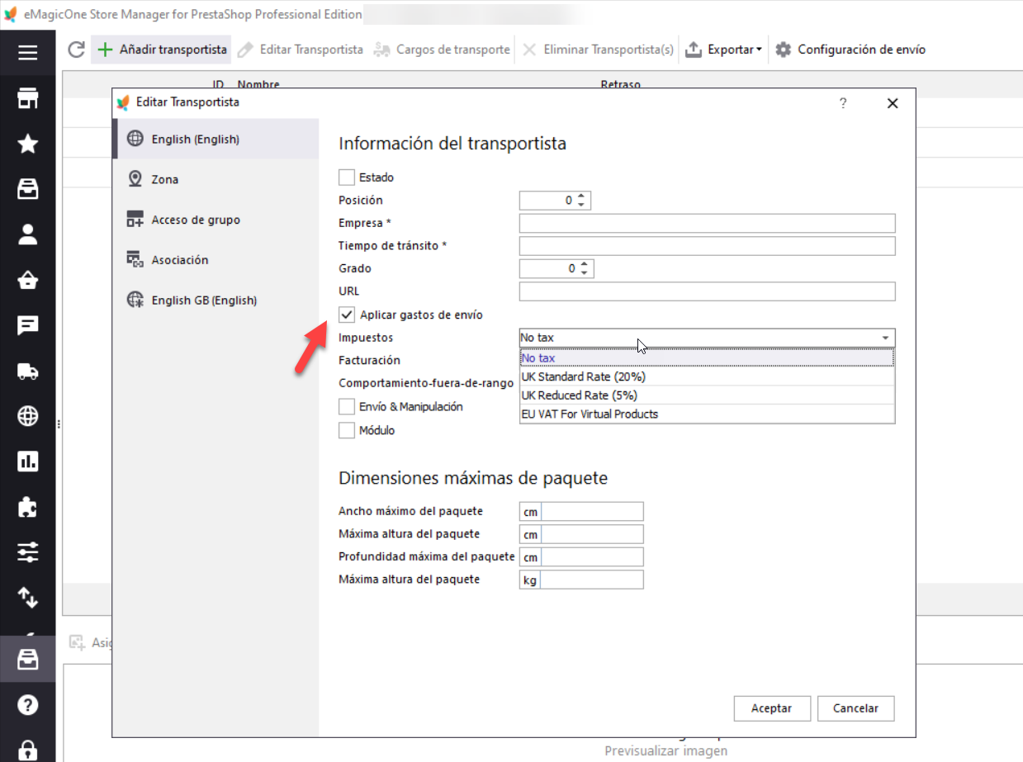This screenshot has width=1023, height=762.
Task: Select the Acceso de grupo tab
Action: coord(215,220)
